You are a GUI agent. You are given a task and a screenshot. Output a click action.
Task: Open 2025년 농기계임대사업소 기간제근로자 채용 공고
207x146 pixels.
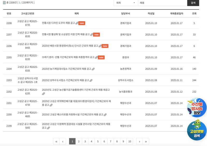(x=66, y=69)
